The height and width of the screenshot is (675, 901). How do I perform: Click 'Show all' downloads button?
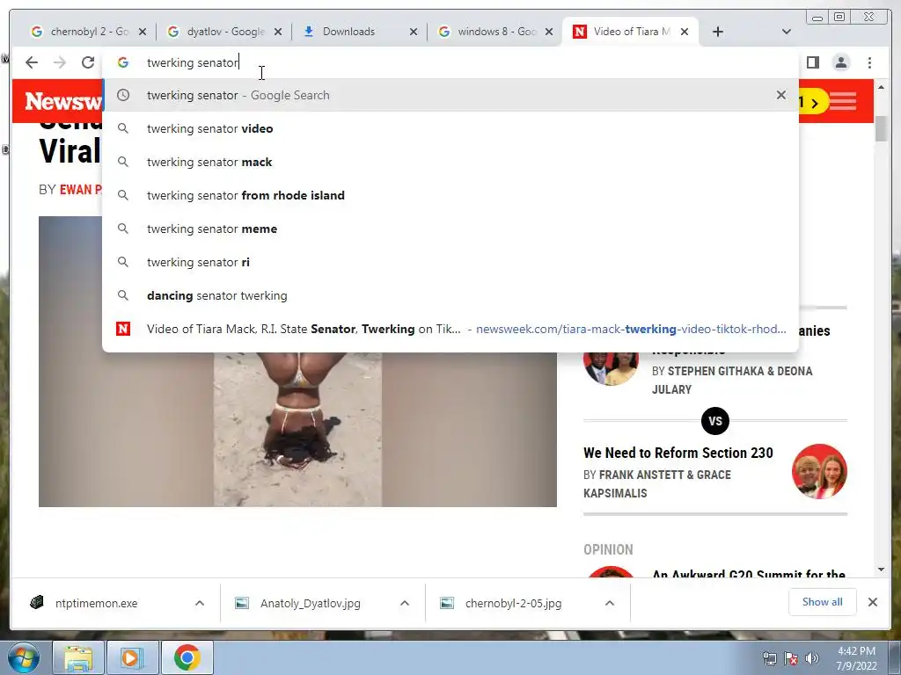click(x=823, y=602)
